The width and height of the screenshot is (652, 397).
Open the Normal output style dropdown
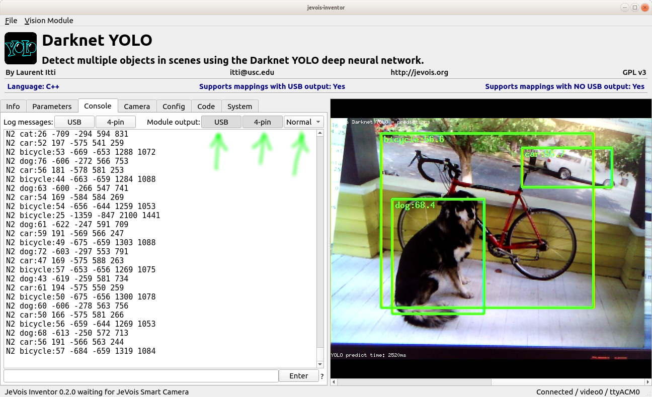304,122
